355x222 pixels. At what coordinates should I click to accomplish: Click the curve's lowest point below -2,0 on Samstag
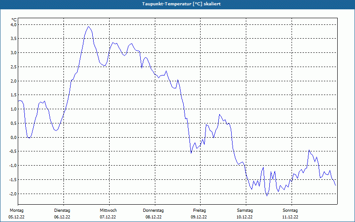267,196
